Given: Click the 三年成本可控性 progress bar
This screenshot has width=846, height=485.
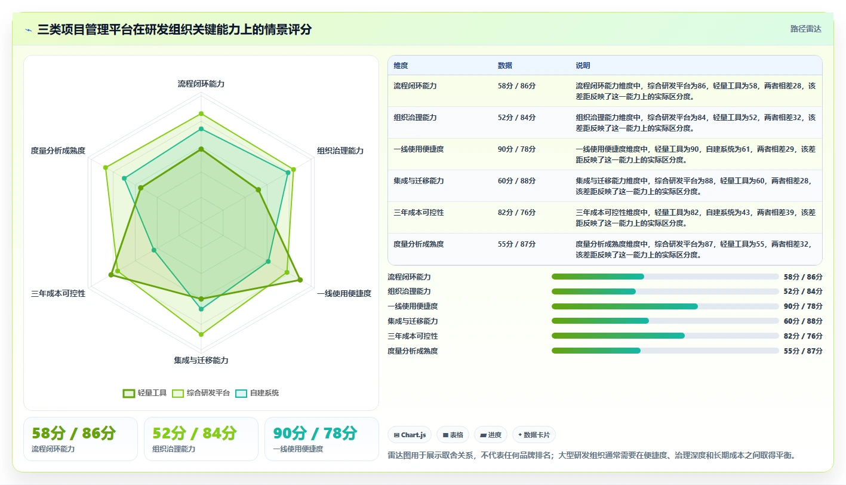Looking at the screenshot, I should [665, 336].
